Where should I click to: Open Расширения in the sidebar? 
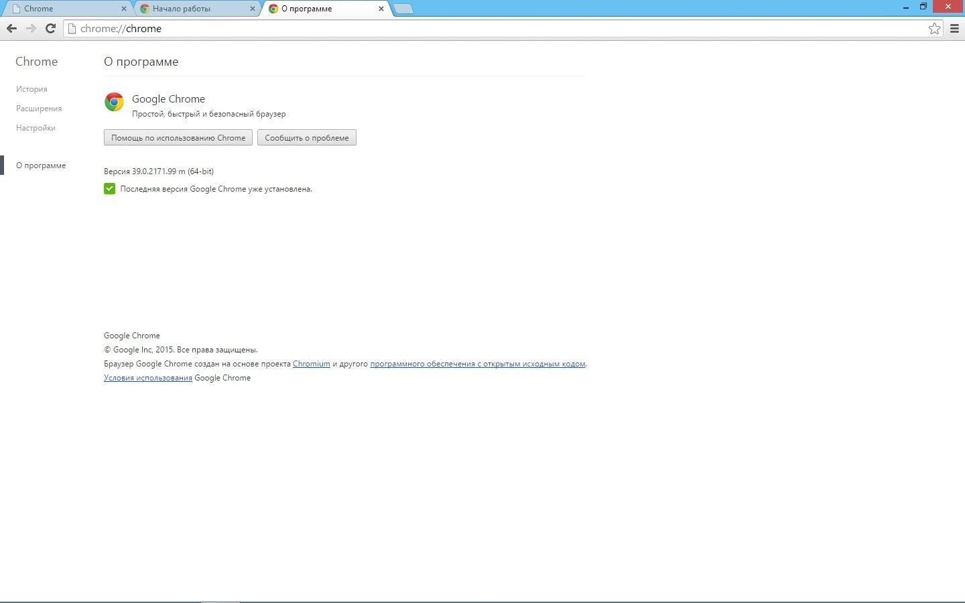[39, 109]
